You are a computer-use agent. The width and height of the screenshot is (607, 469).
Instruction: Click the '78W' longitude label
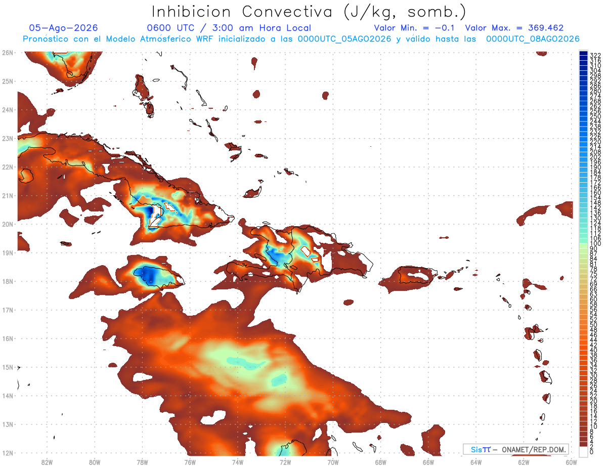point(142,461)
